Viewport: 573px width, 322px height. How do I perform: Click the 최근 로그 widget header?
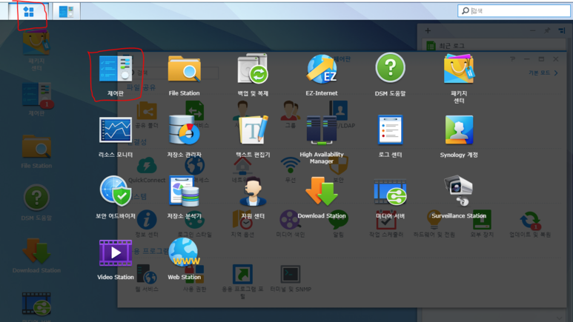click(494, 46)
